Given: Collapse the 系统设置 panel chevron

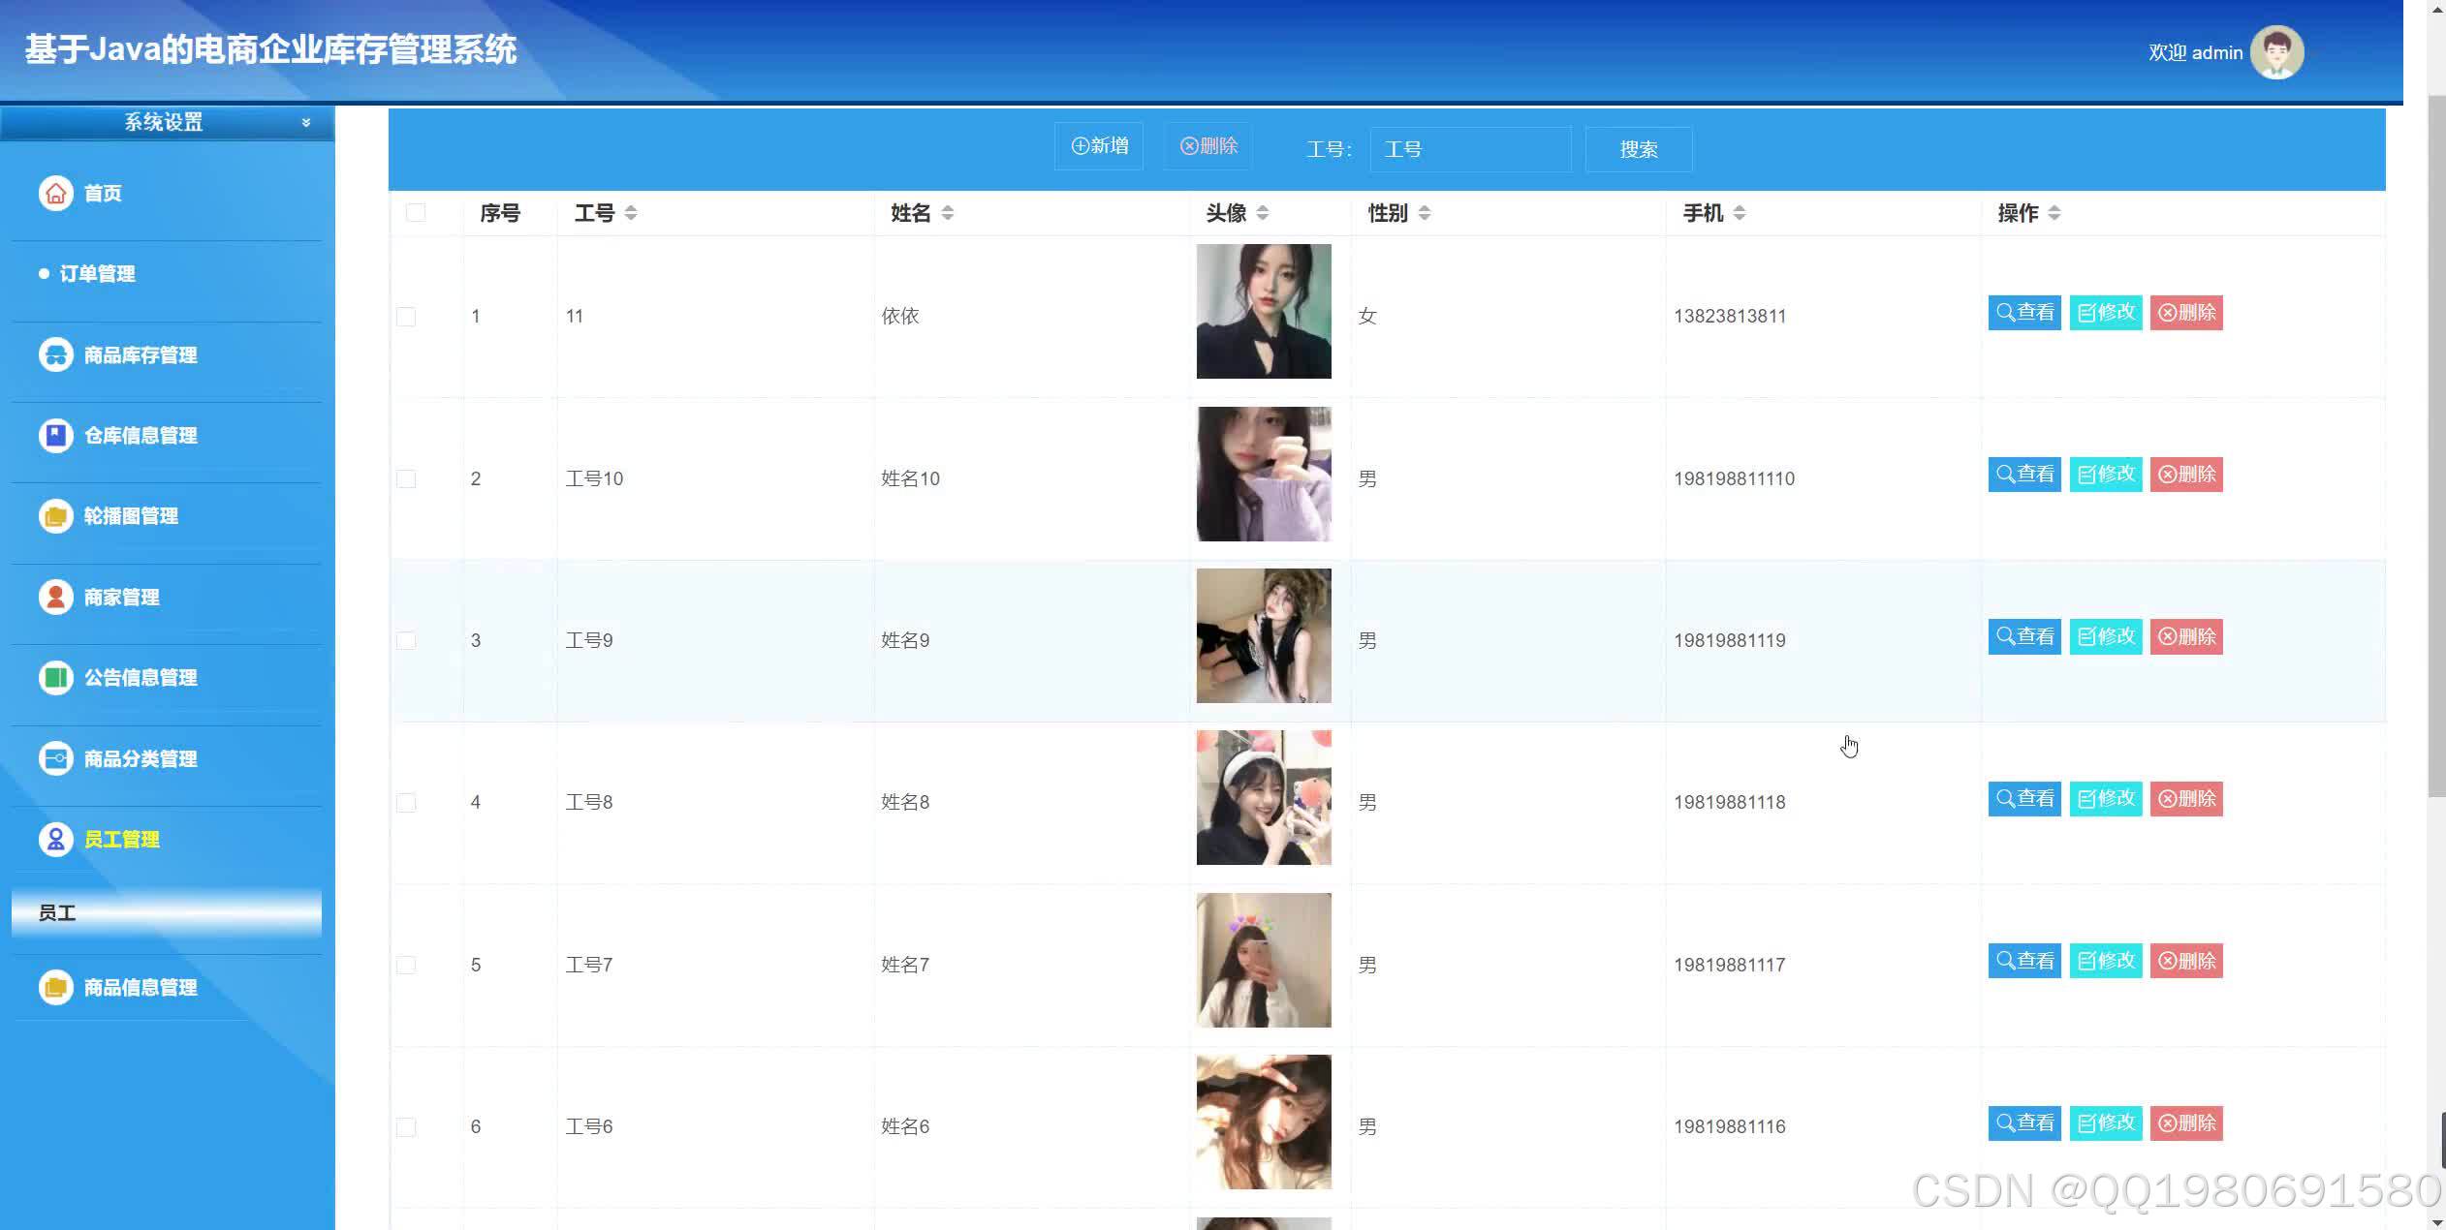Looking at the screenshot, I should (x=305, y=123).
